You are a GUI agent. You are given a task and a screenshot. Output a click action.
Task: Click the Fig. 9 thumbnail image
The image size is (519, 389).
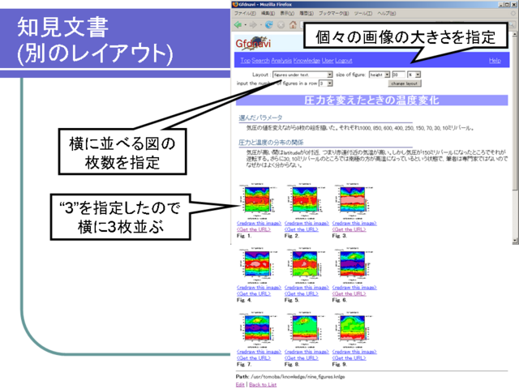pyautogui.click(x=353, y=329)
